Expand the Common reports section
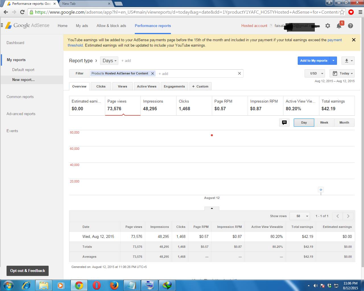Image resolution: width=364 pixels, height=291 pixels. click(x=20, y=97)
